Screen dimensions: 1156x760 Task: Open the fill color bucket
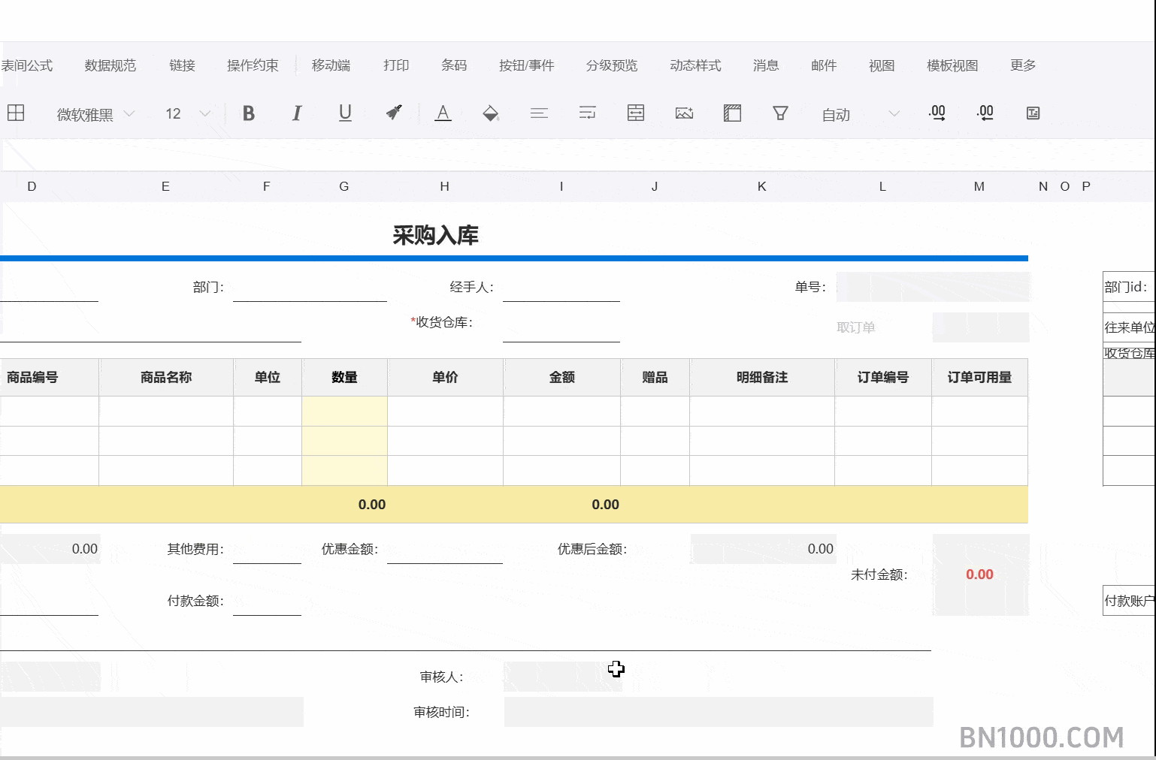point(491,113)
